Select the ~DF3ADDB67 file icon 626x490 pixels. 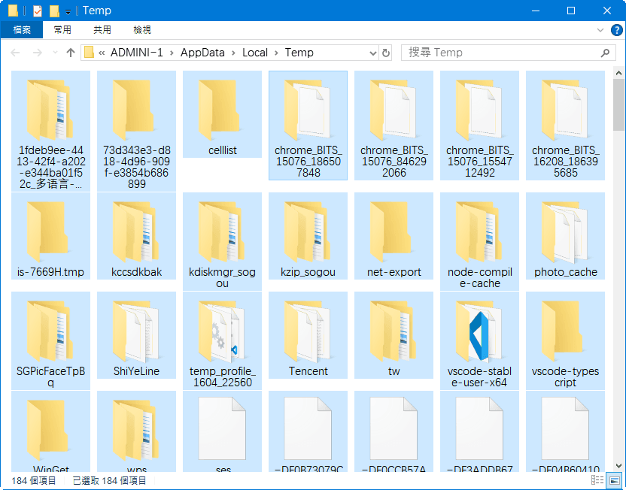coord(479,428)
